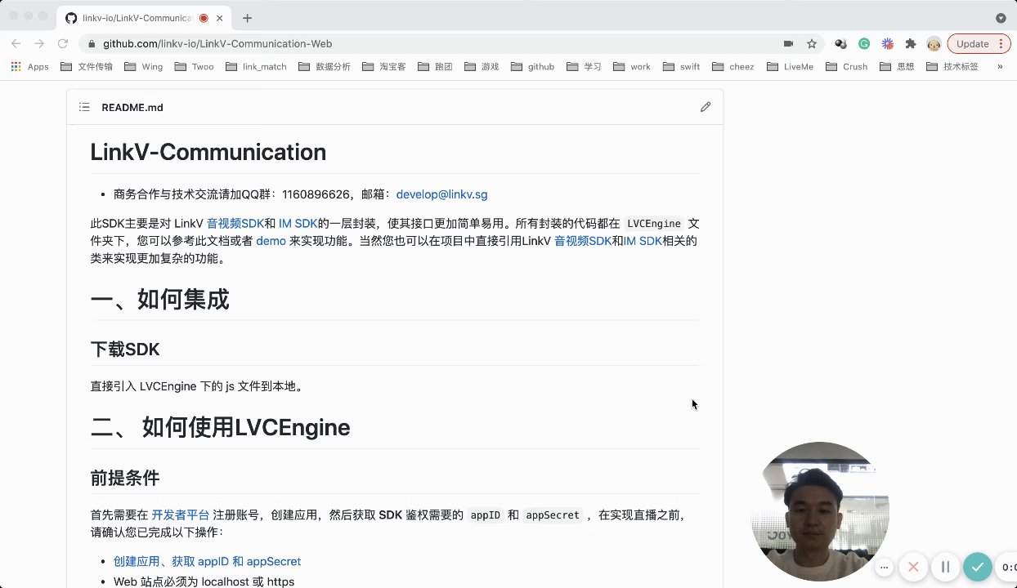Click the LinkV-Communication heading
This screenshot has width=1017, height=588.
[x=208, y=152]
